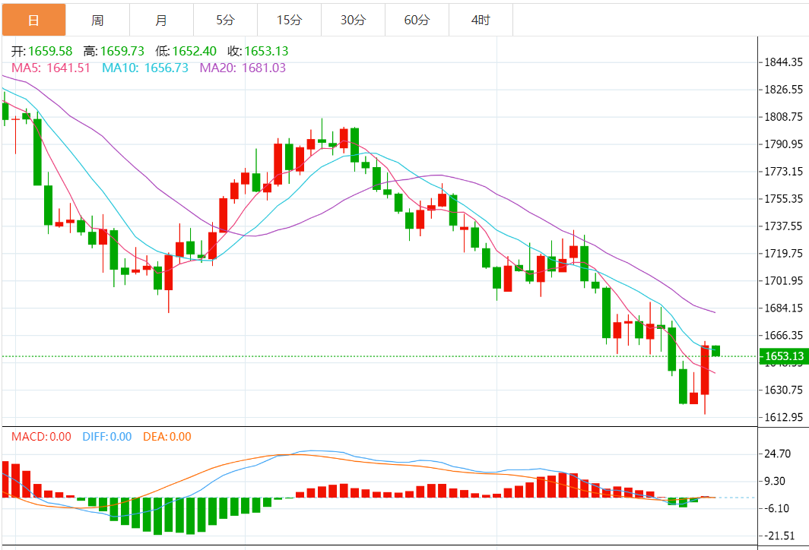Click the 高:1659.73 high value
Viewport: 809px width, 550px height.
point(113,51)
